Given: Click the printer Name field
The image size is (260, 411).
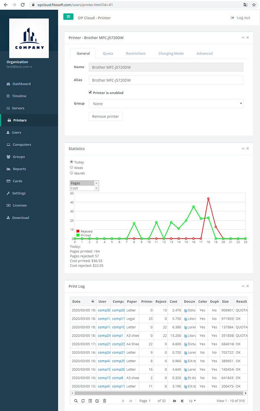Looking at the screenshot, I should pyautogui.click(x=166, y=67).
